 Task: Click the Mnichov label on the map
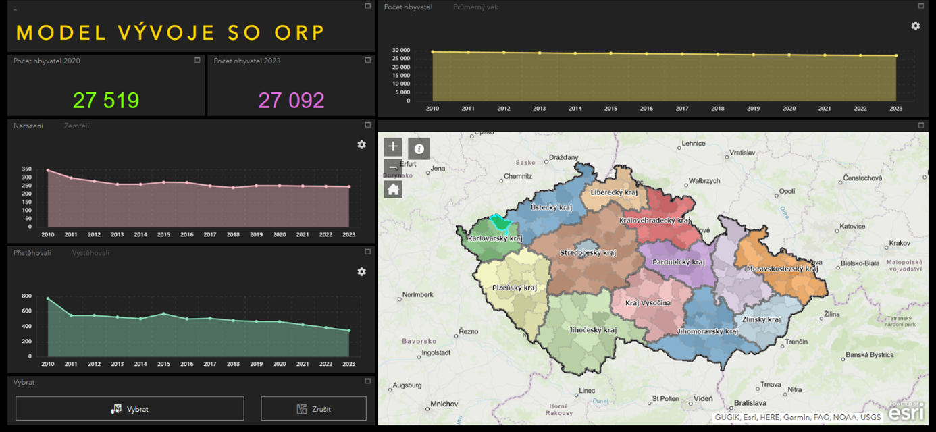(443, 404)
